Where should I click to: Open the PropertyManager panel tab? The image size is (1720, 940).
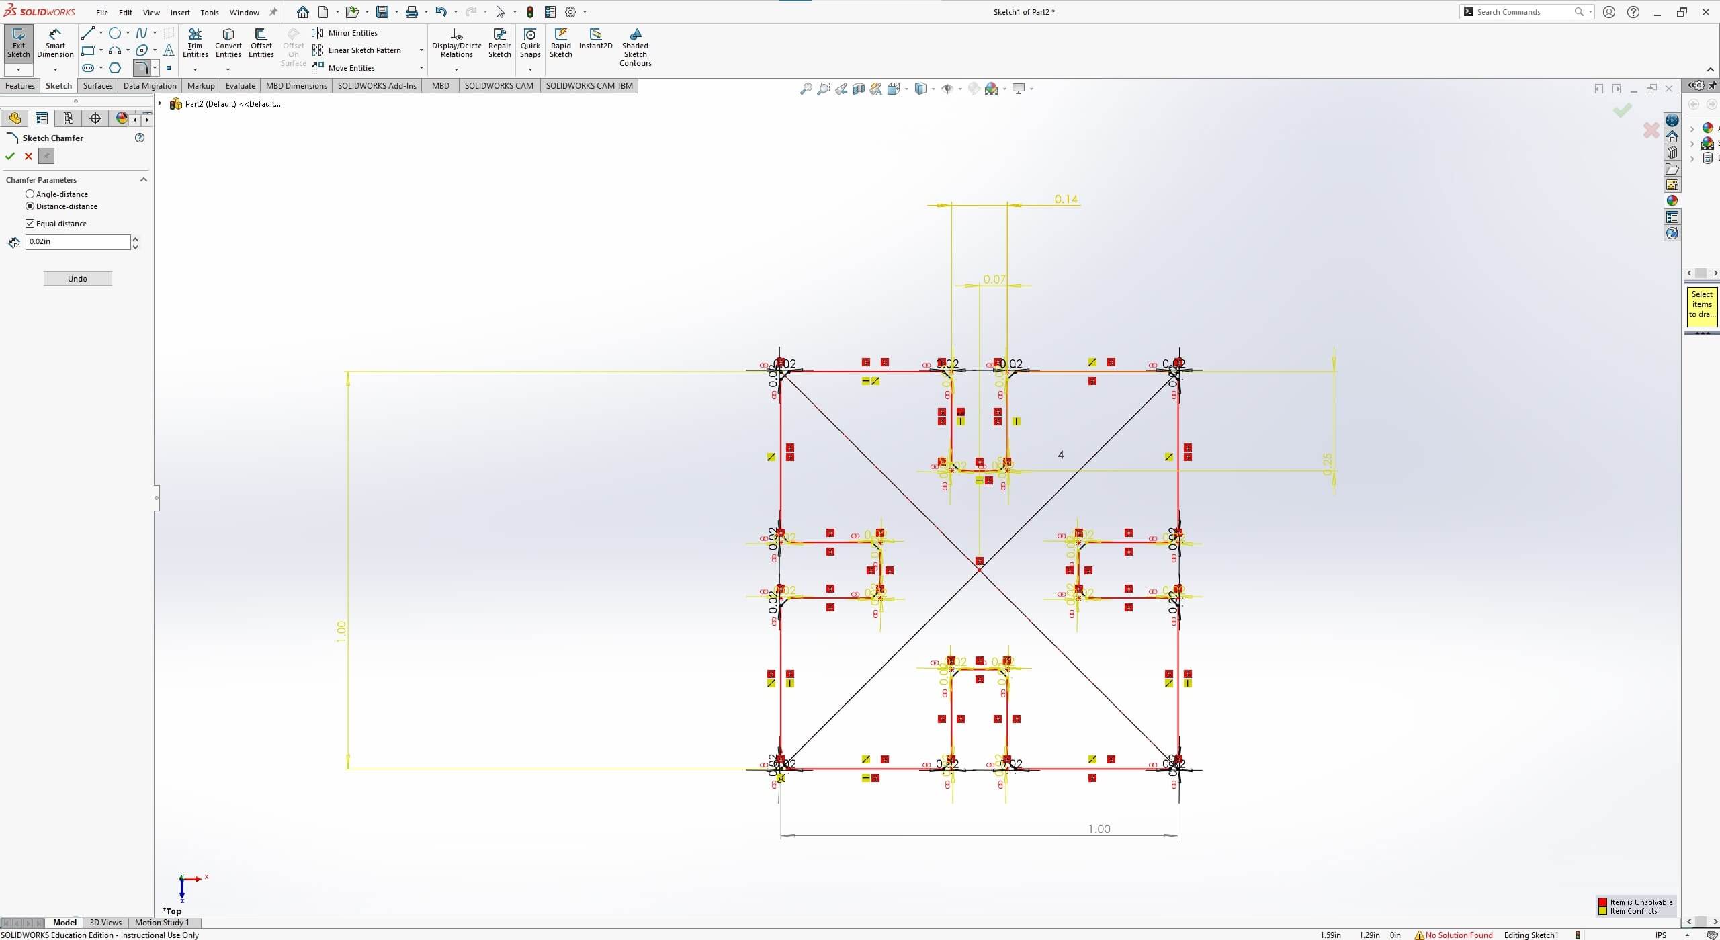pyautogui.click(x=42, y=118)
